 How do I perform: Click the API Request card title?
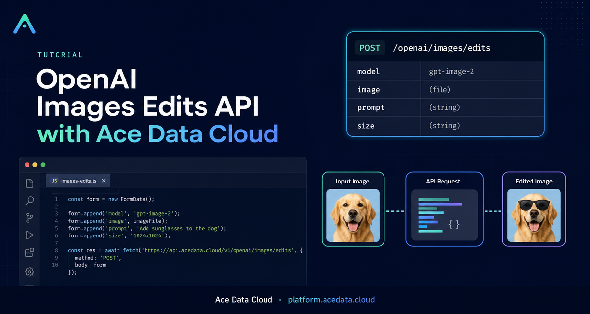pos(443,181)
